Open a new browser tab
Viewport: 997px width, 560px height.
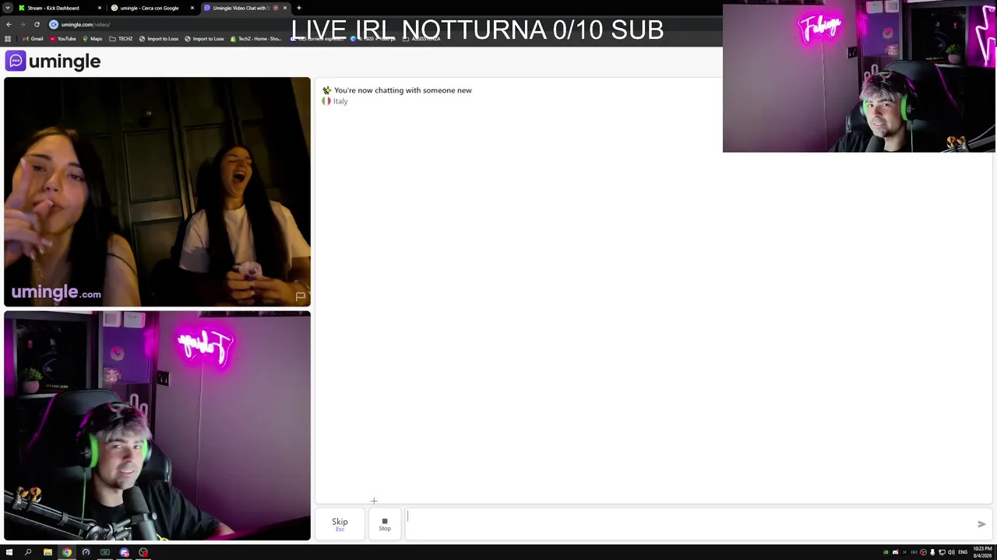point(299,8)
